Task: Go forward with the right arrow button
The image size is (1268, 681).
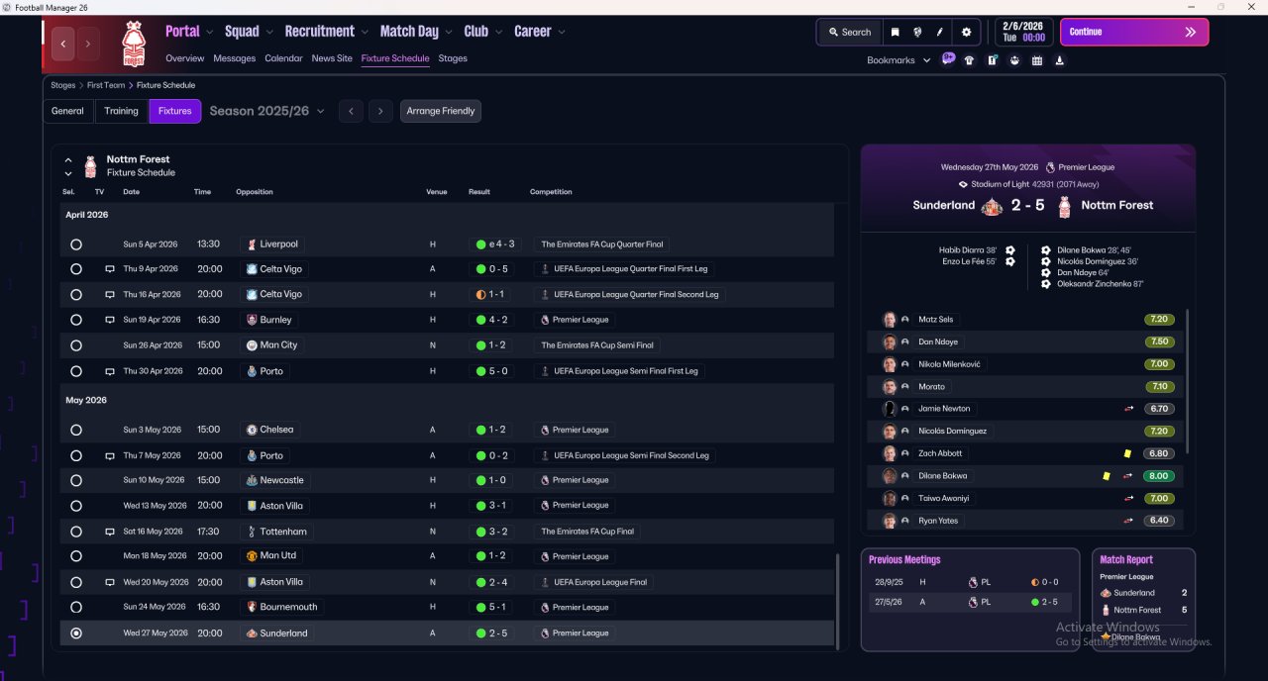Action: click(88, 44)
